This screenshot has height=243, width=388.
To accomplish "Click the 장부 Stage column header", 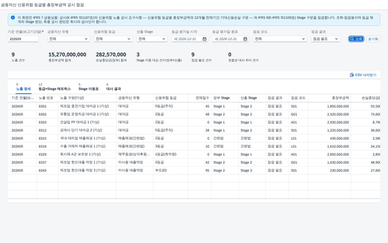I will point(225,98).
